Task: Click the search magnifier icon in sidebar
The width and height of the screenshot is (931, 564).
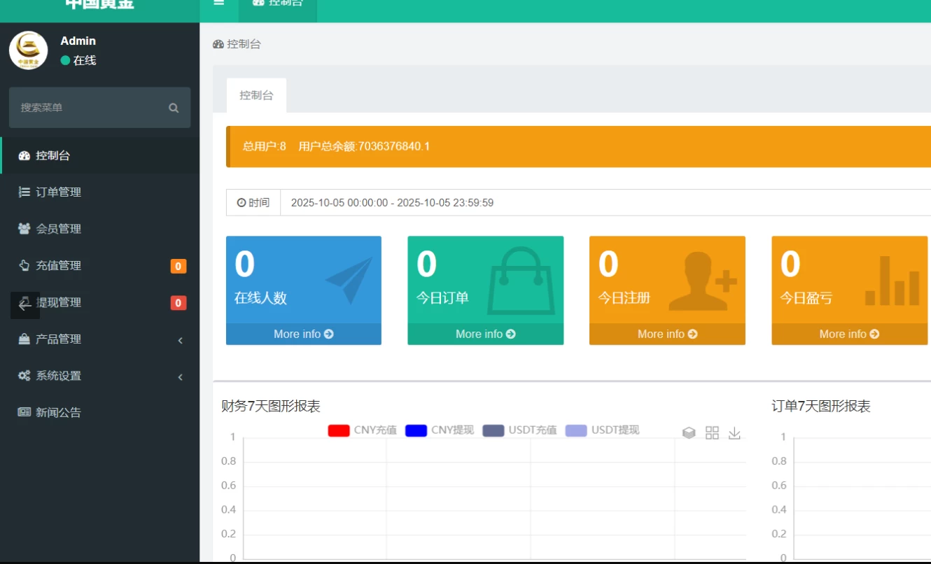Action: (174, 108)
